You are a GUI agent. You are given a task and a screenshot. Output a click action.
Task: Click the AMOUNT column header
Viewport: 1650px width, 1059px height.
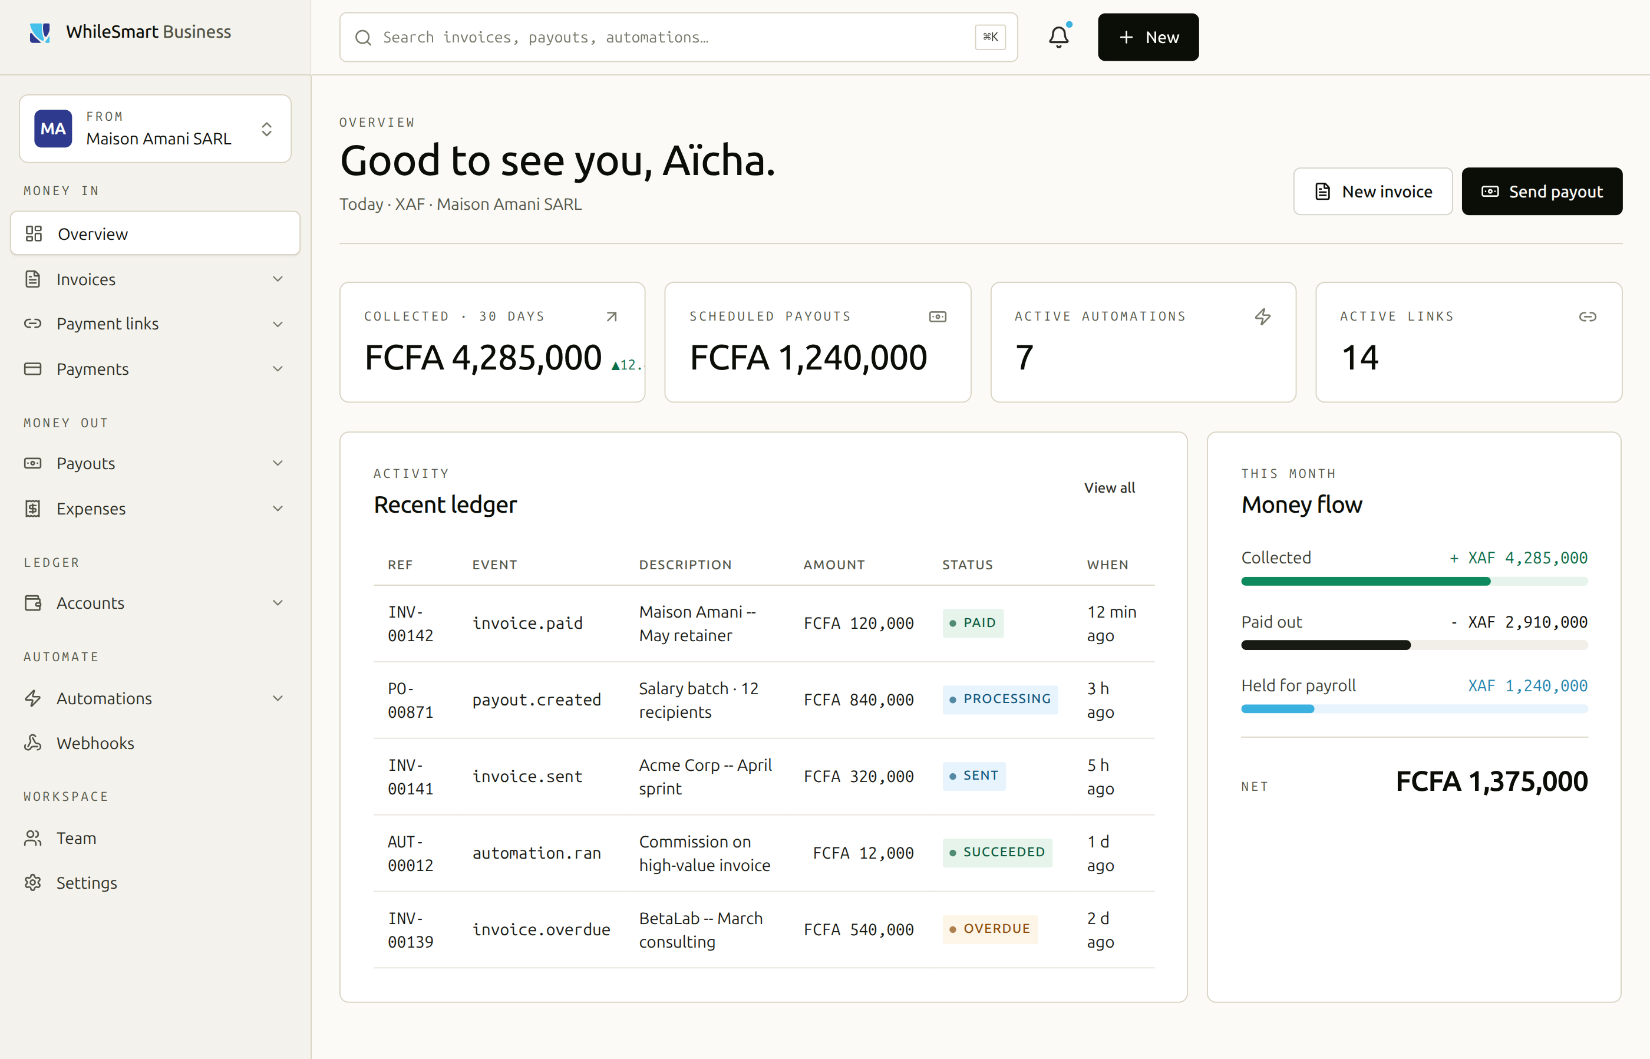[834, 565]
